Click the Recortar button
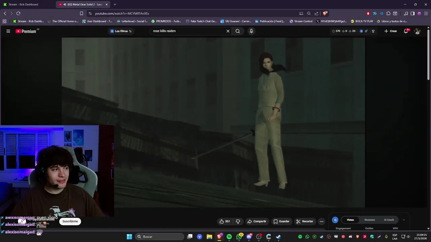Viewport: 431px width, 242px height. click(x=305, y=221)
